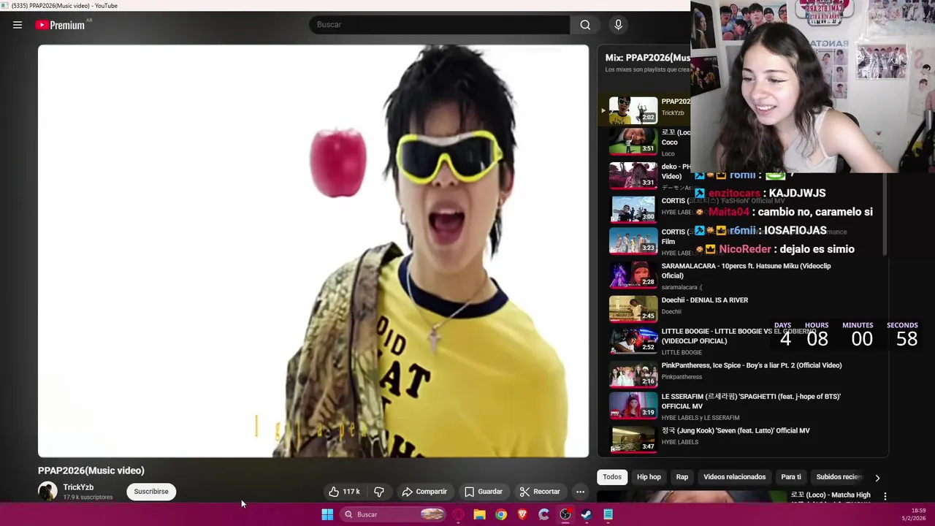The image size is (935, 526).
Task: Select the Videos relacionados chip
Action: pos(734,477)
